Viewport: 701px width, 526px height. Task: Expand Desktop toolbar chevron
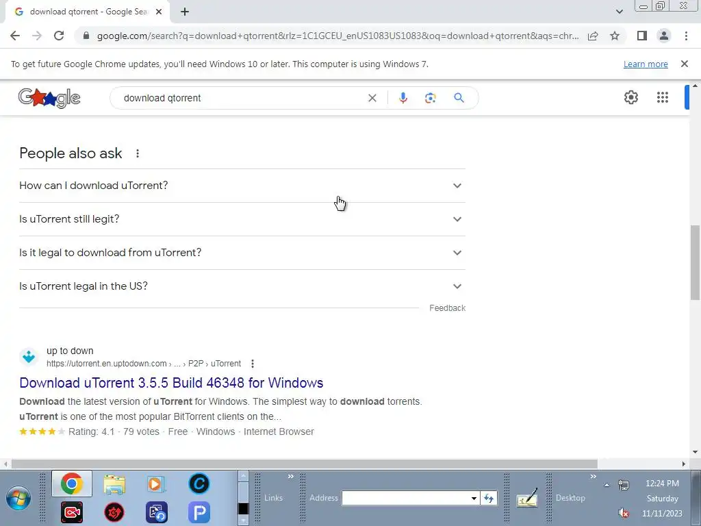(594, 477)
